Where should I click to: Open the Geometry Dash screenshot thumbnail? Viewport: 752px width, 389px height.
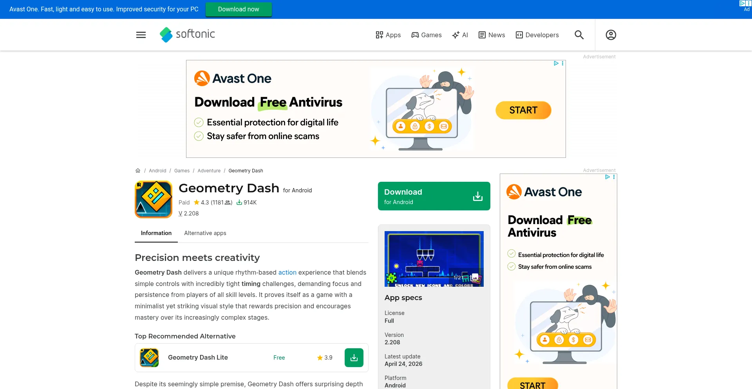(x=434, y=259)
